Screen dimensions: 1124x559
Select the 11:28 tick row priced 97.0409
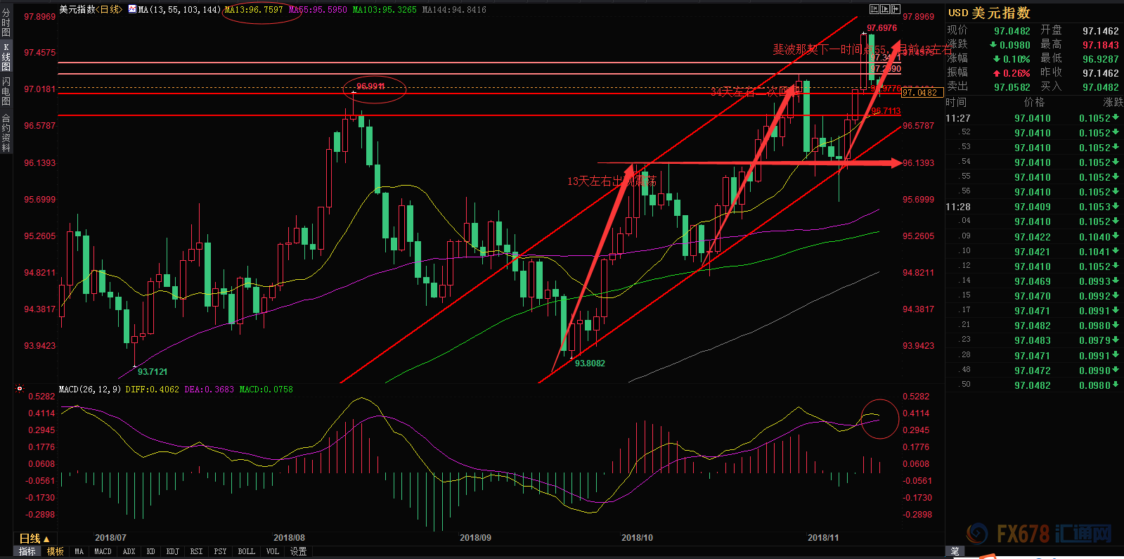click(x=1033, y=207)
